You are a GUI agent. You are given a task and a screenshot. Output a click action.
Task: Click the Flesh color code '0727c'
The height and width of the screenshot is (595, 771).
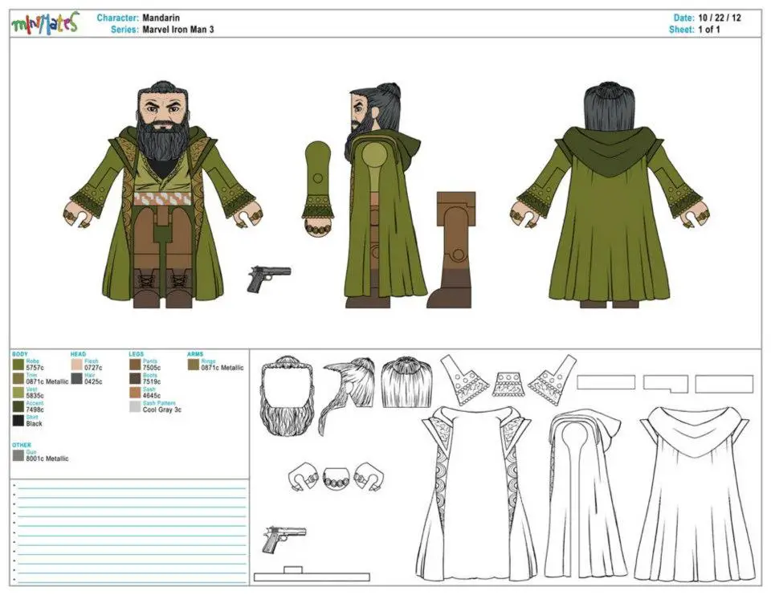click(x=93, y=368)
